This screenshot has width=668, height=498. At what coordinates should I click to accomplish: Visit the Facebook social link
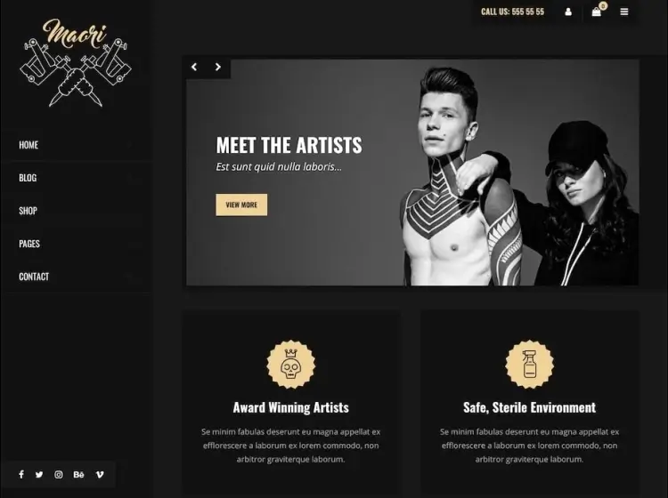pos(21,474)
